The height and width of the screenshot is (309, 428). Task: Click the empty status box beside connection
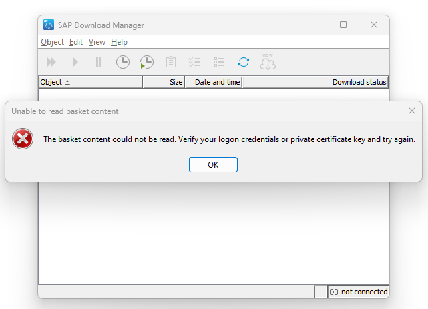tap(320, 292)
